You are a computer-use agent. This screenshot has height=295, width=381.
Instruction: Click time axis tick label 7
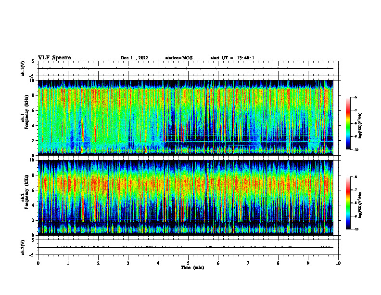[x=248, y=263]
